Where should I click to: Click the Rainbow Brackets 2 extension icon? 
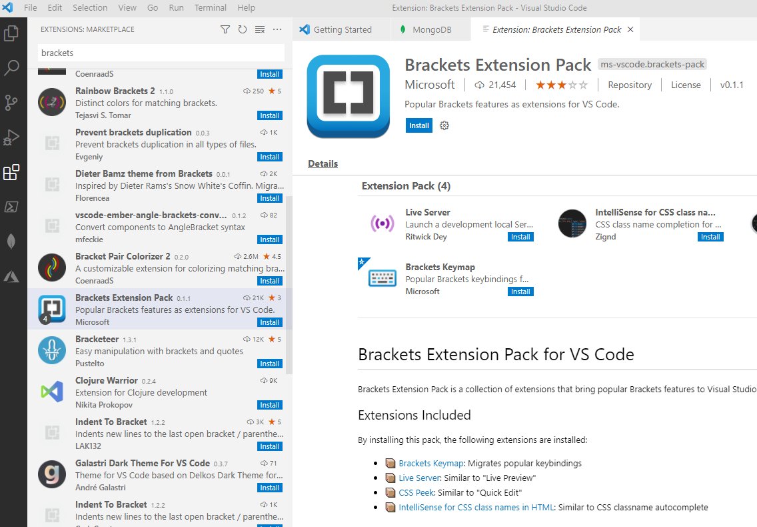click(x=52, y=102)
